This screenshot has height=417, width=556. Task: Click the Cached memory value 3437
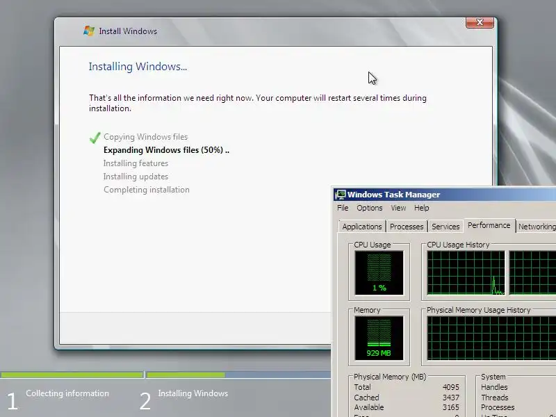click(450, 398)
